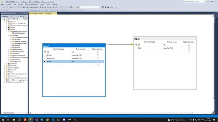The image size is (218, 122).
Task: Click the SQL Server Agent icon in tree
Action: tap(6, 80)
